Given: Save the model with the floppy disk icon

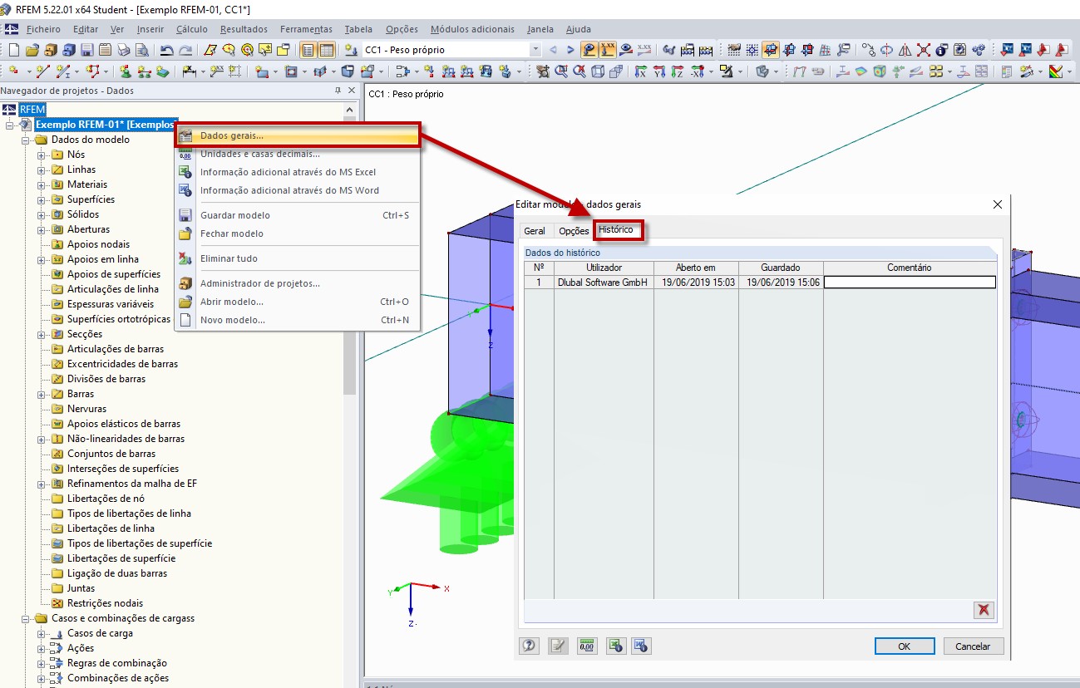Looking at the screenshot, I should 86,50.
